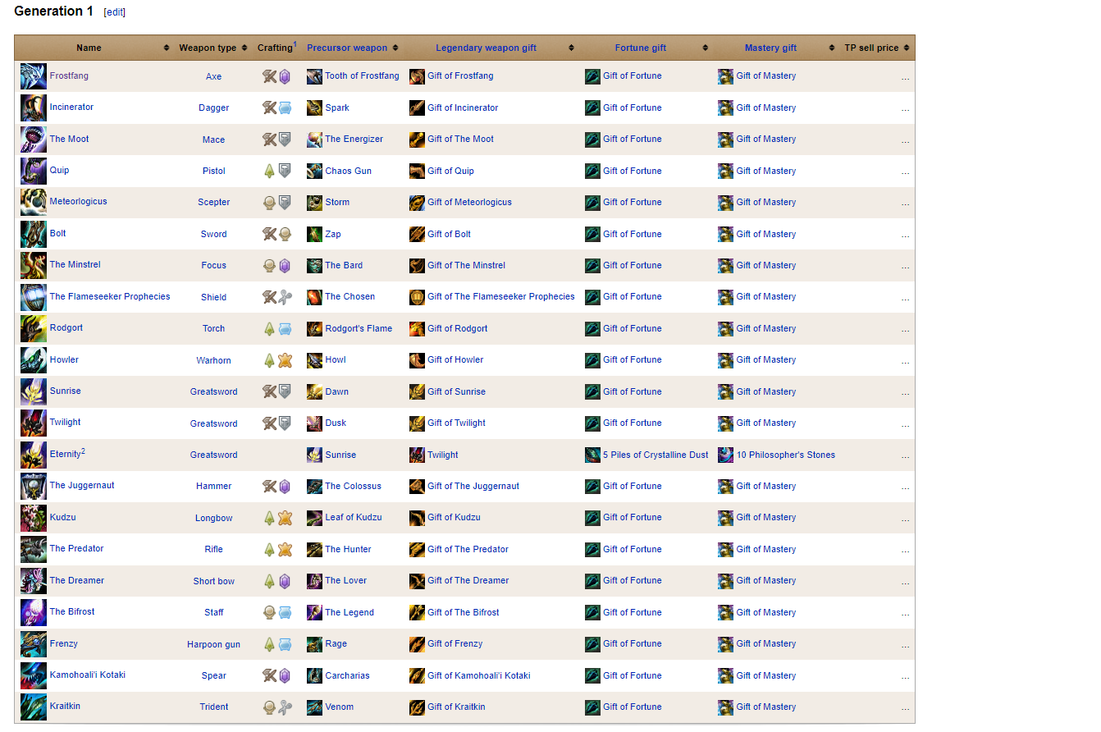Click the Gift of Mastery icon in Bolt row
The image size is (1101, 732).
[725, 234]
